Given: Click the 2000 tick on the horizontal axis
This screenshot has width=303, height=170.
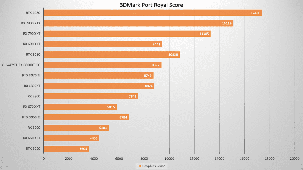Looking at the screenshot, I should click(x=69, y=158).
